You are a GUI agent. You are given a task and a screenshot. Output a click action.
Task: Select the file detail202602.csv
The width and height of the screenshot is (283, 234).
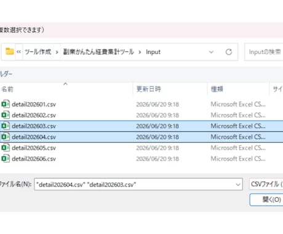click(34, 115)
